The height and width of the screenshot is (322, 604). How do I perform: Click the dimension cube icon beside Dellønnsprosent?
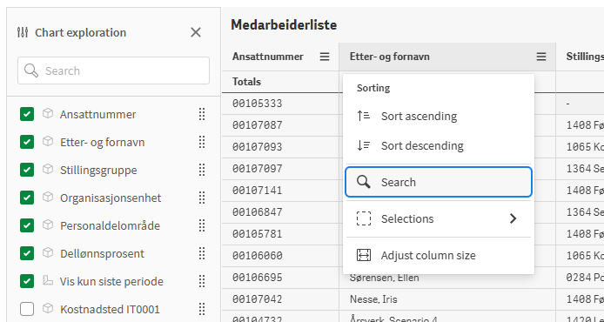[x=48, y=253]
